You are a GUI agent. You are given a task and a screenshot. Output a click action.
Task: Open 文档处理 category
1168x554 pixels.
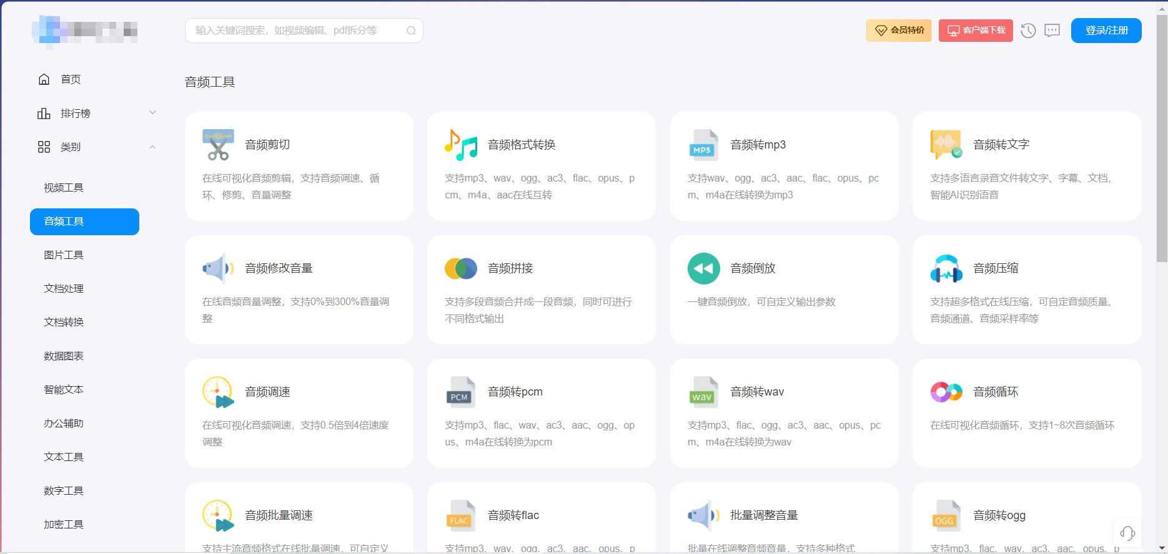(64, 289)
